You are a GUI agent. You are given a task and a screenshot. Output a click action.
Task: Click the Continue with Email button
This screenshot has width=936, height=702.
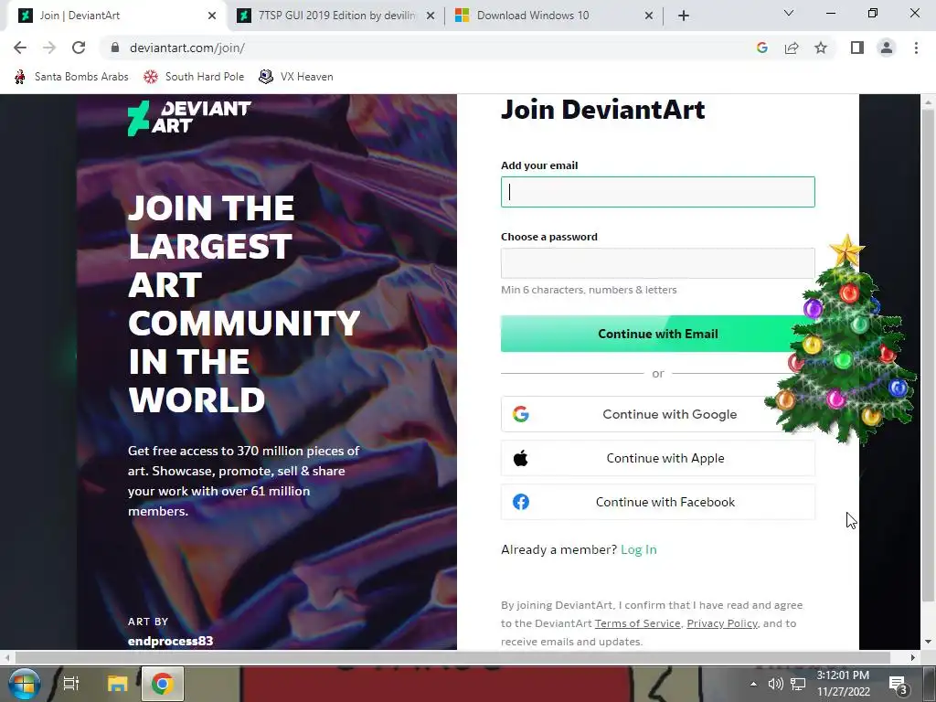(658, 334)
